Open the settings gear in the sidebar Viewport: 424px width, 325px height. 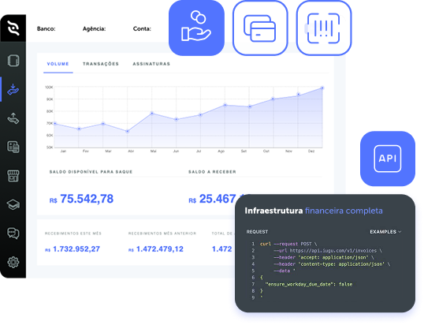click(x=13, y=262)
